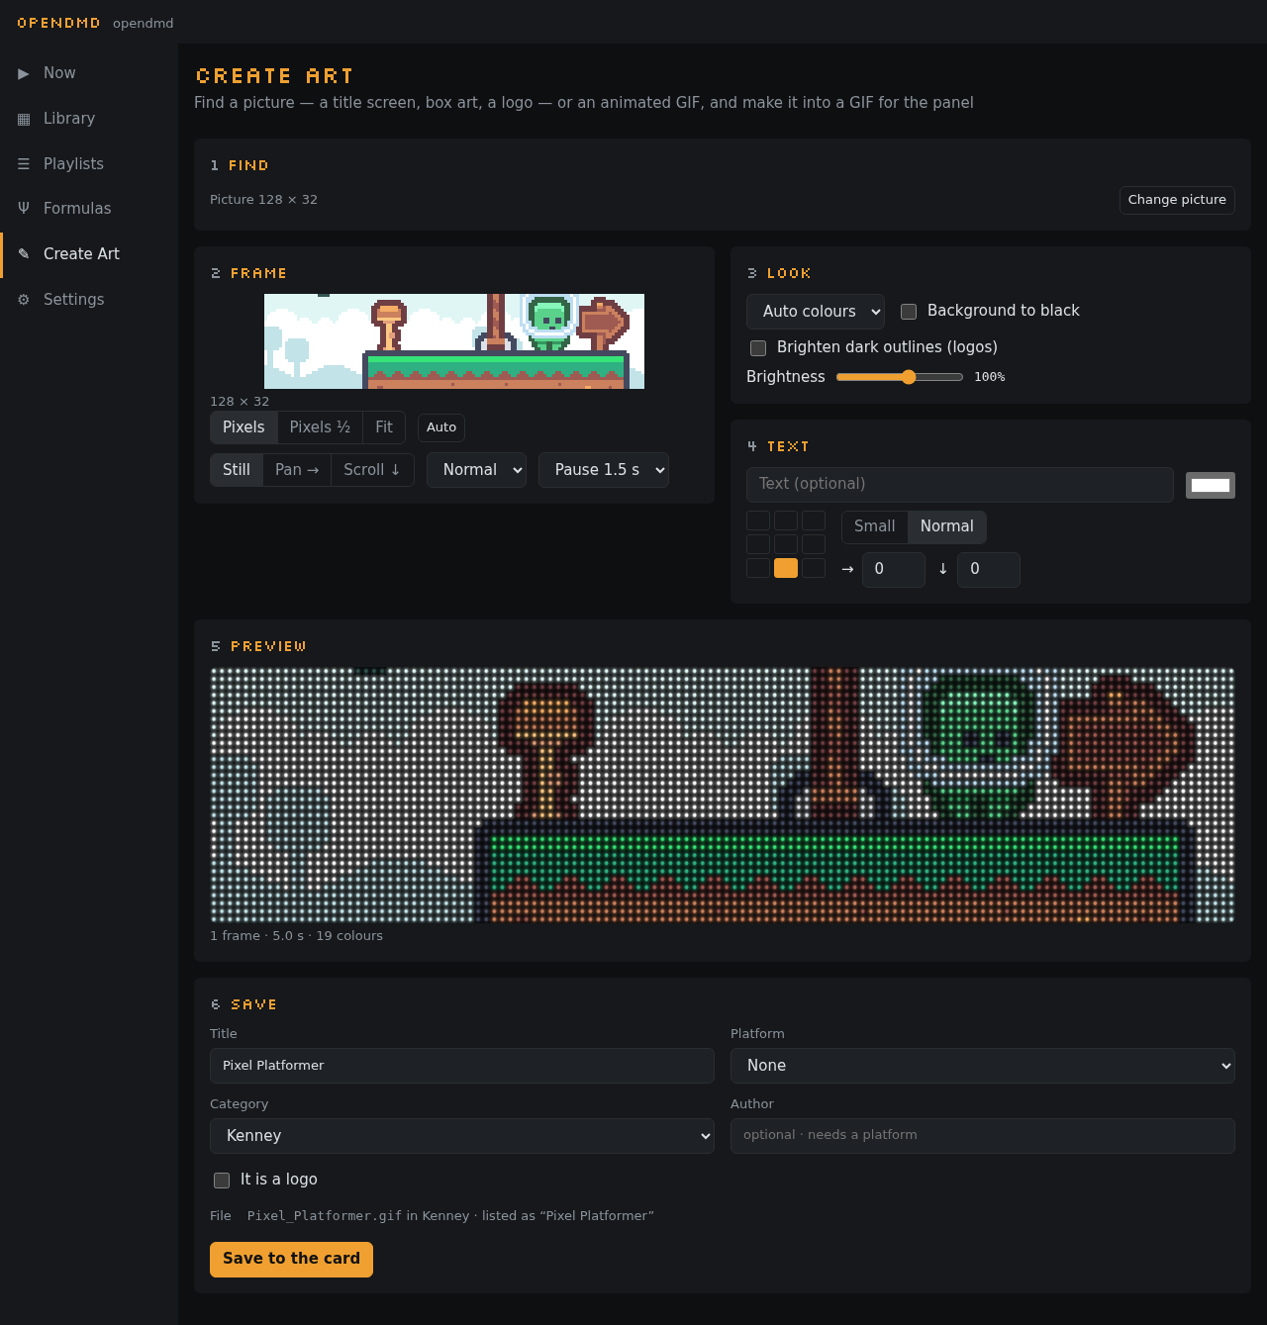Image resolution: width=1267 pixels, height=1325 pixels.
Task: Click the Change picture button
Action: 1177,200
